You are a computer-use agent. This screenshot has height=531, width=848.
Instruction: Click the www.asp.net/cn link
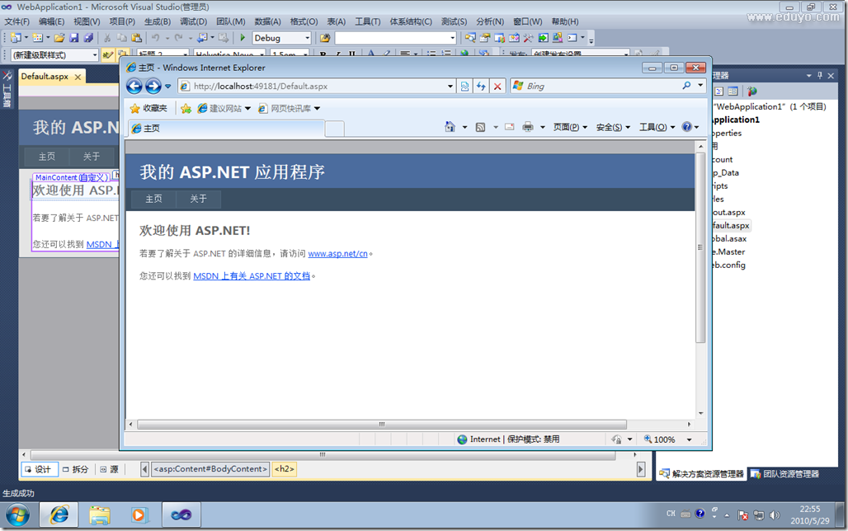[337, 254]
